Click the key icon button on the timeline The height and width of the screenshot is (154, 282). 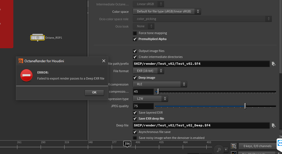click(x=219, y=149)
